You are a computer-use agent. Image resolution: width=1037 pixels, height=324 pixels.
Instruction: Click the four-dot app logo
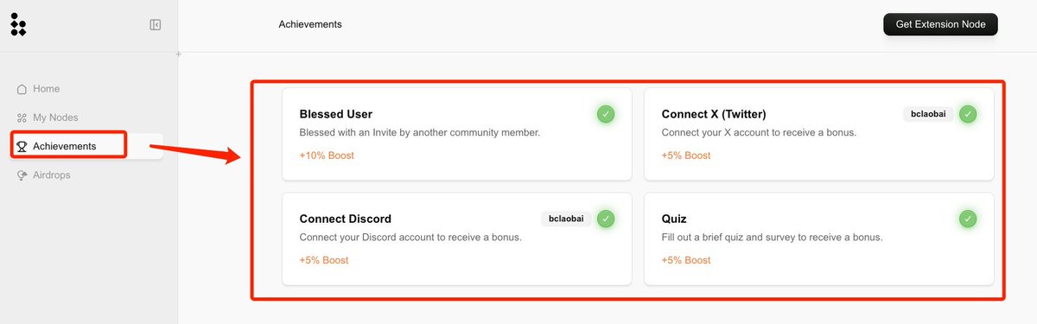coord(18,24)
